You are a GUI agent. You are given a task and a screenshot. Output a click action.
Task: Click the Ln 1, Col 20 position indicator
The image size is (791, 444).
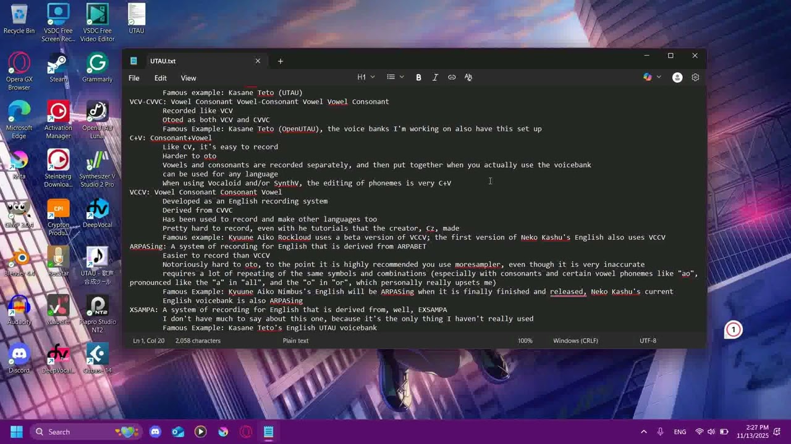pos(149,340)
